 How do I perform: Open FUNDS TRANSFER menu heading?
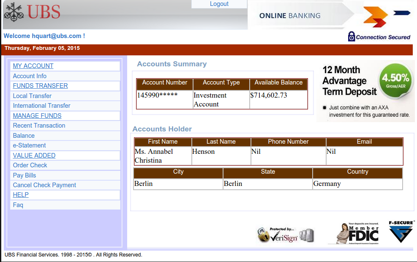[x=40, y=86]
